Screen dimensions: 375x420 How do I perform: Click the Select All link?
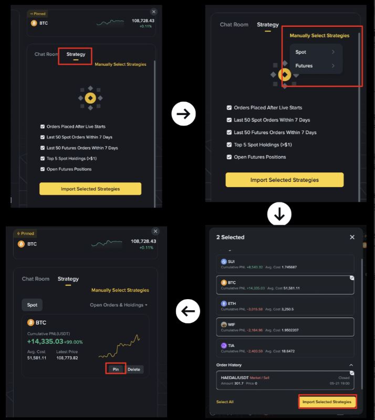point(225,402)
